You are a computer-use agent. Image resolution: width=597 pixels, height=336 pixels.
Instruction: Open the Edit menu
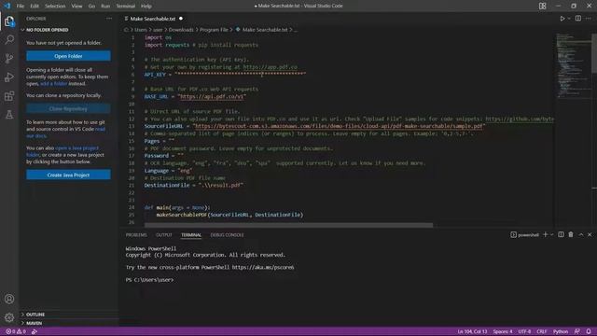[35, 7]
